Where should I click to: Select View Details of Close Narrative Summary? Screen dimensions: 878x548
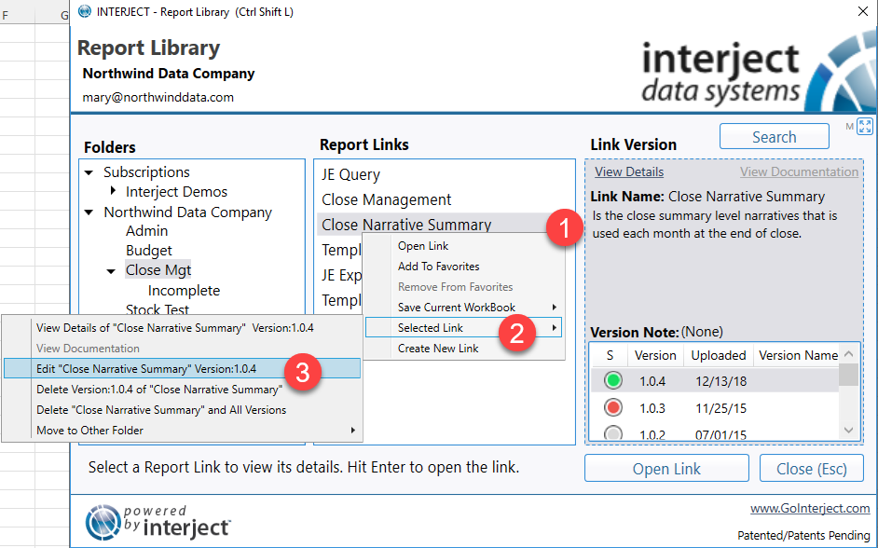[174, 327]
